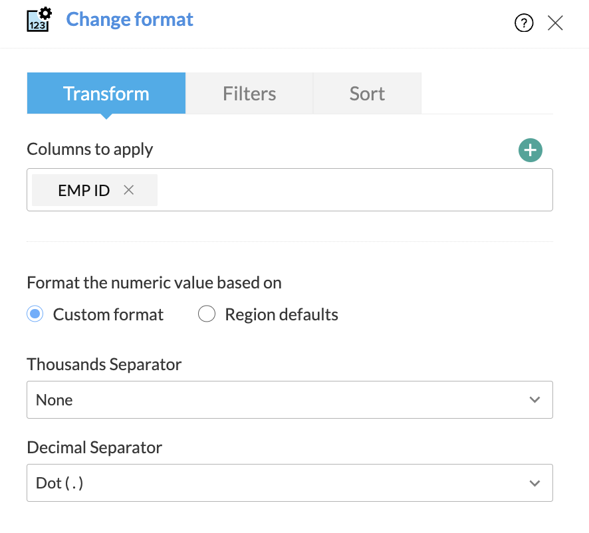Close the Change format panel
This screenshot has width=589, height=533.
[x=555, y=23]
